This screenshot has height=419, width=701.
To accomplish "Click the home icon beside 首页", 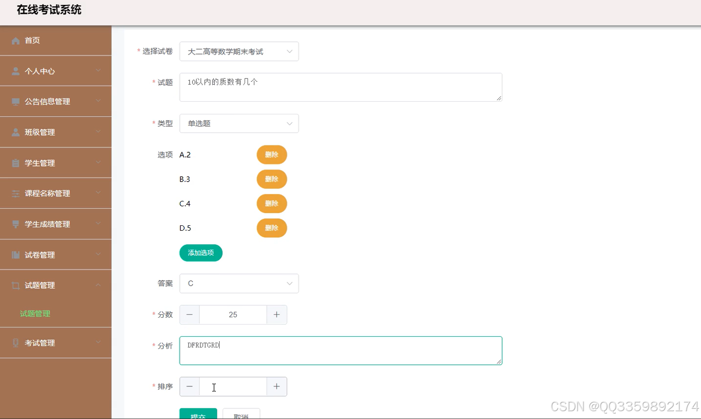I will point(16,40).
